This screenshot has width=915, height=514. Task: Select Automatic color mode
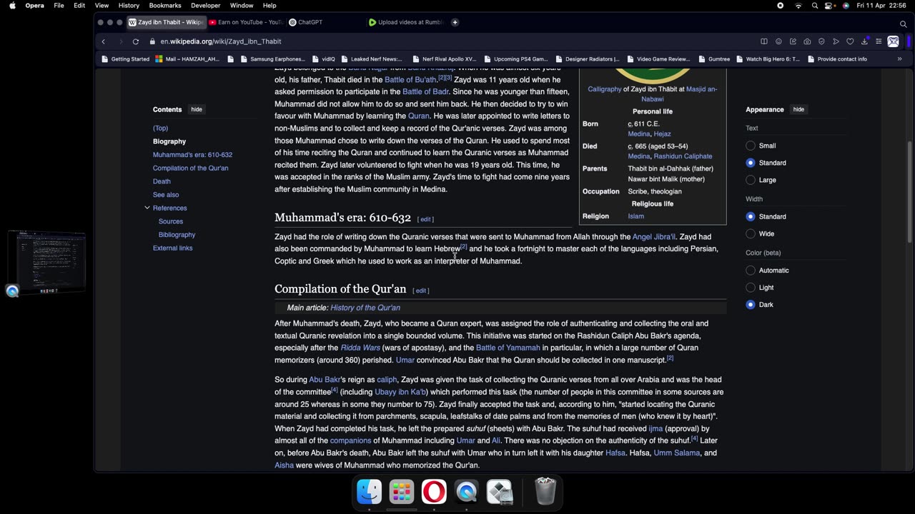pyautogui.click(x=750, y=271)
